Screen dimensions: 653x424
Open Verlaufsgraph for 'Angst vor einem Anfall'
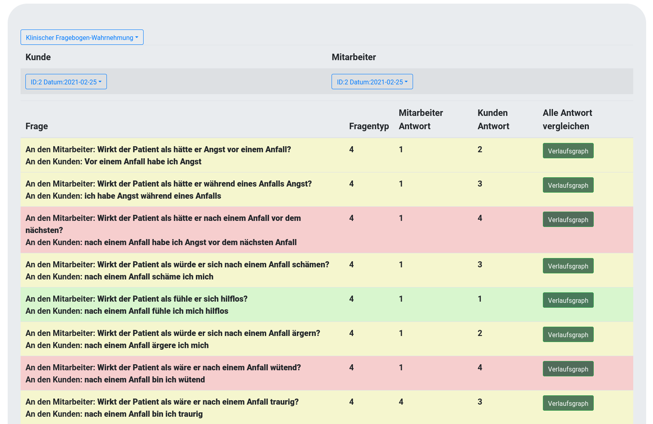click(x=567, y=151)
